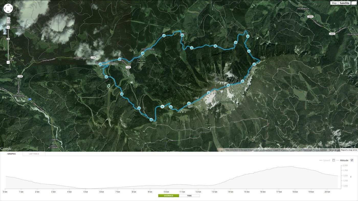This screenshot has width=358, height=201.
Task: Click the Street View pegman icon
Action: (8, 20)
